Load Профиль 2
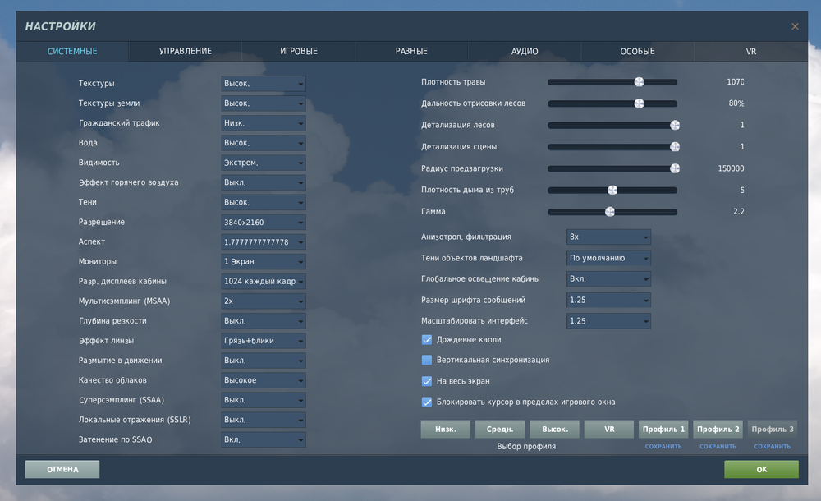This screenshot has width=821, height=501. click(x=718, y=430)
